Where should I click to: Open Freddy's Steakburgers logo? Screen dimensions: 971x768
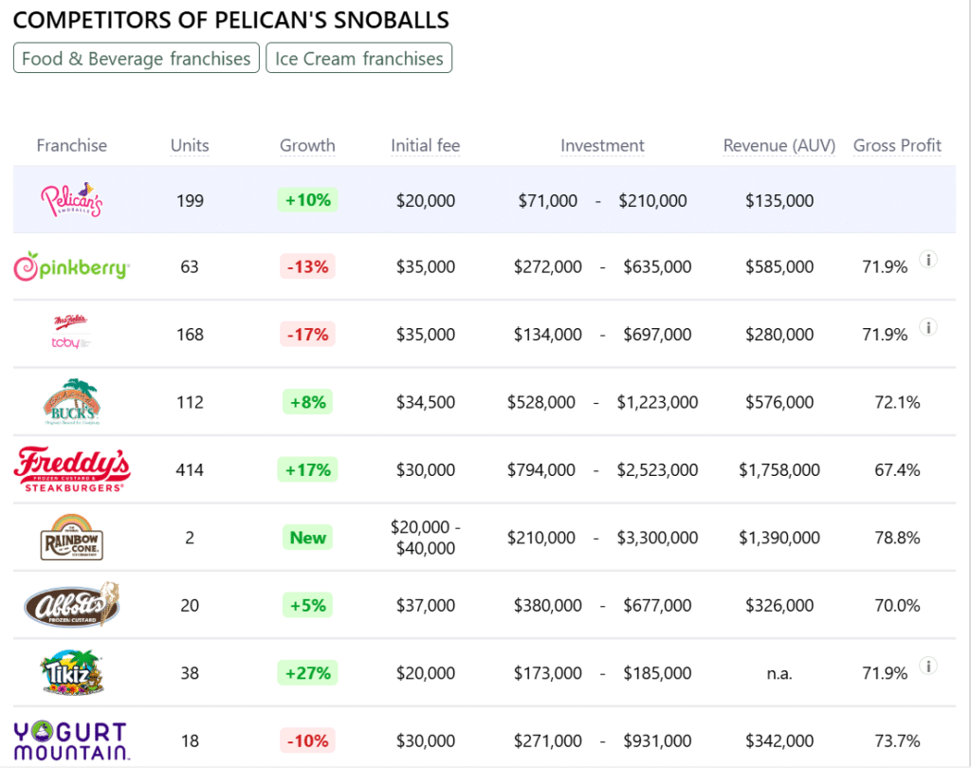tap(71, 469)
